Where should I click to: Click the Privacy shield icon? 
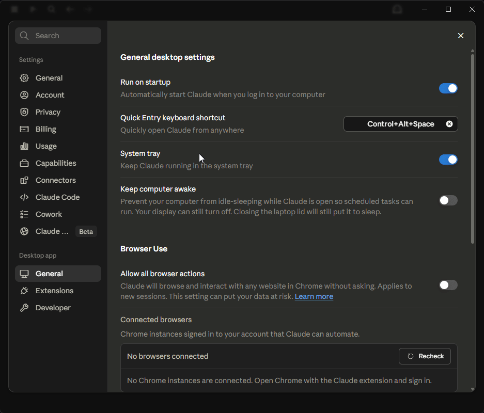click(x=24, y=112)
